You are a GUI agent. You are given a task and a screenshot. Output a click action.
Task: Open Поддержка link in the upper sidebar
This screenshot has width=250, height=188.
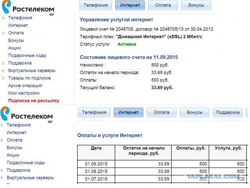click(20, 63)
